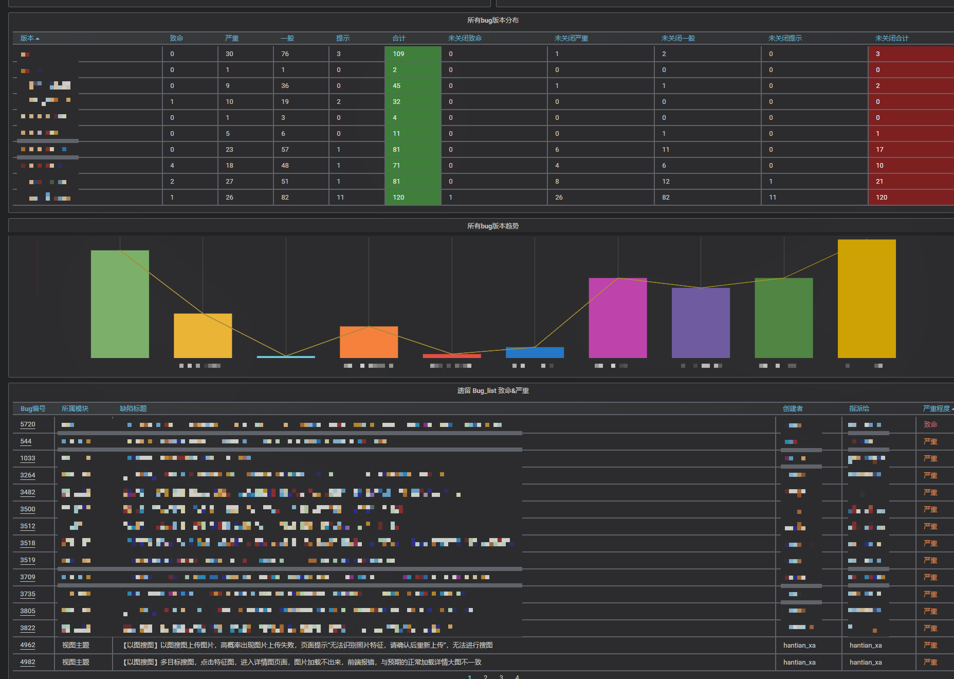
Task: Open bug number 5720 link
Action: tap(28, 424)
